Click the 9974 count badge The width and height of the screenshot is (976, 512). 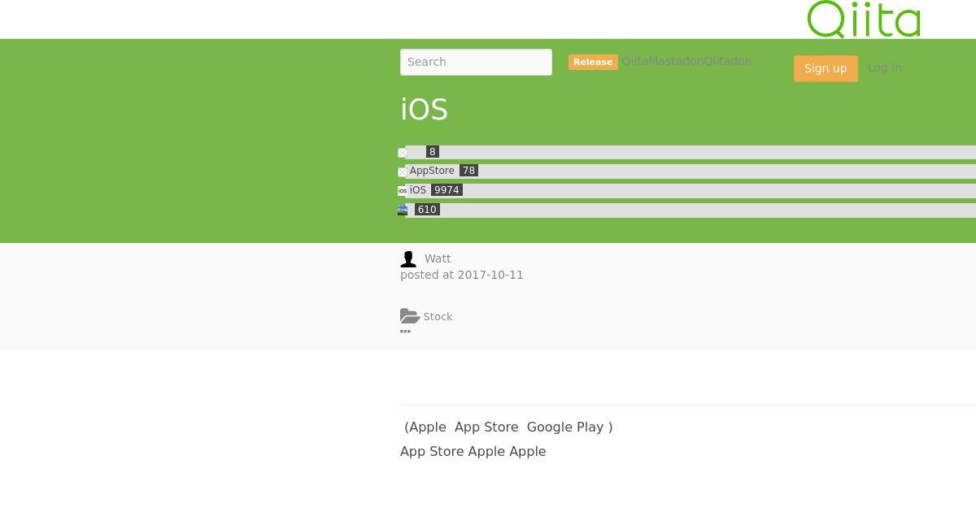447,190
